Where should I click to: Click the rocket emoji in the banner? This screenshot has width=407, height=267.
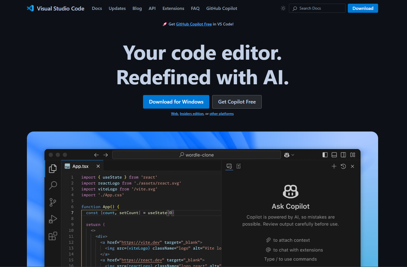point(165,24)
